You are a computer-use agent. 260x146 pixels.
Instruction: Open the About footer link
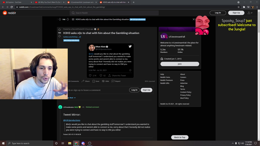click(x=182, y=74)
